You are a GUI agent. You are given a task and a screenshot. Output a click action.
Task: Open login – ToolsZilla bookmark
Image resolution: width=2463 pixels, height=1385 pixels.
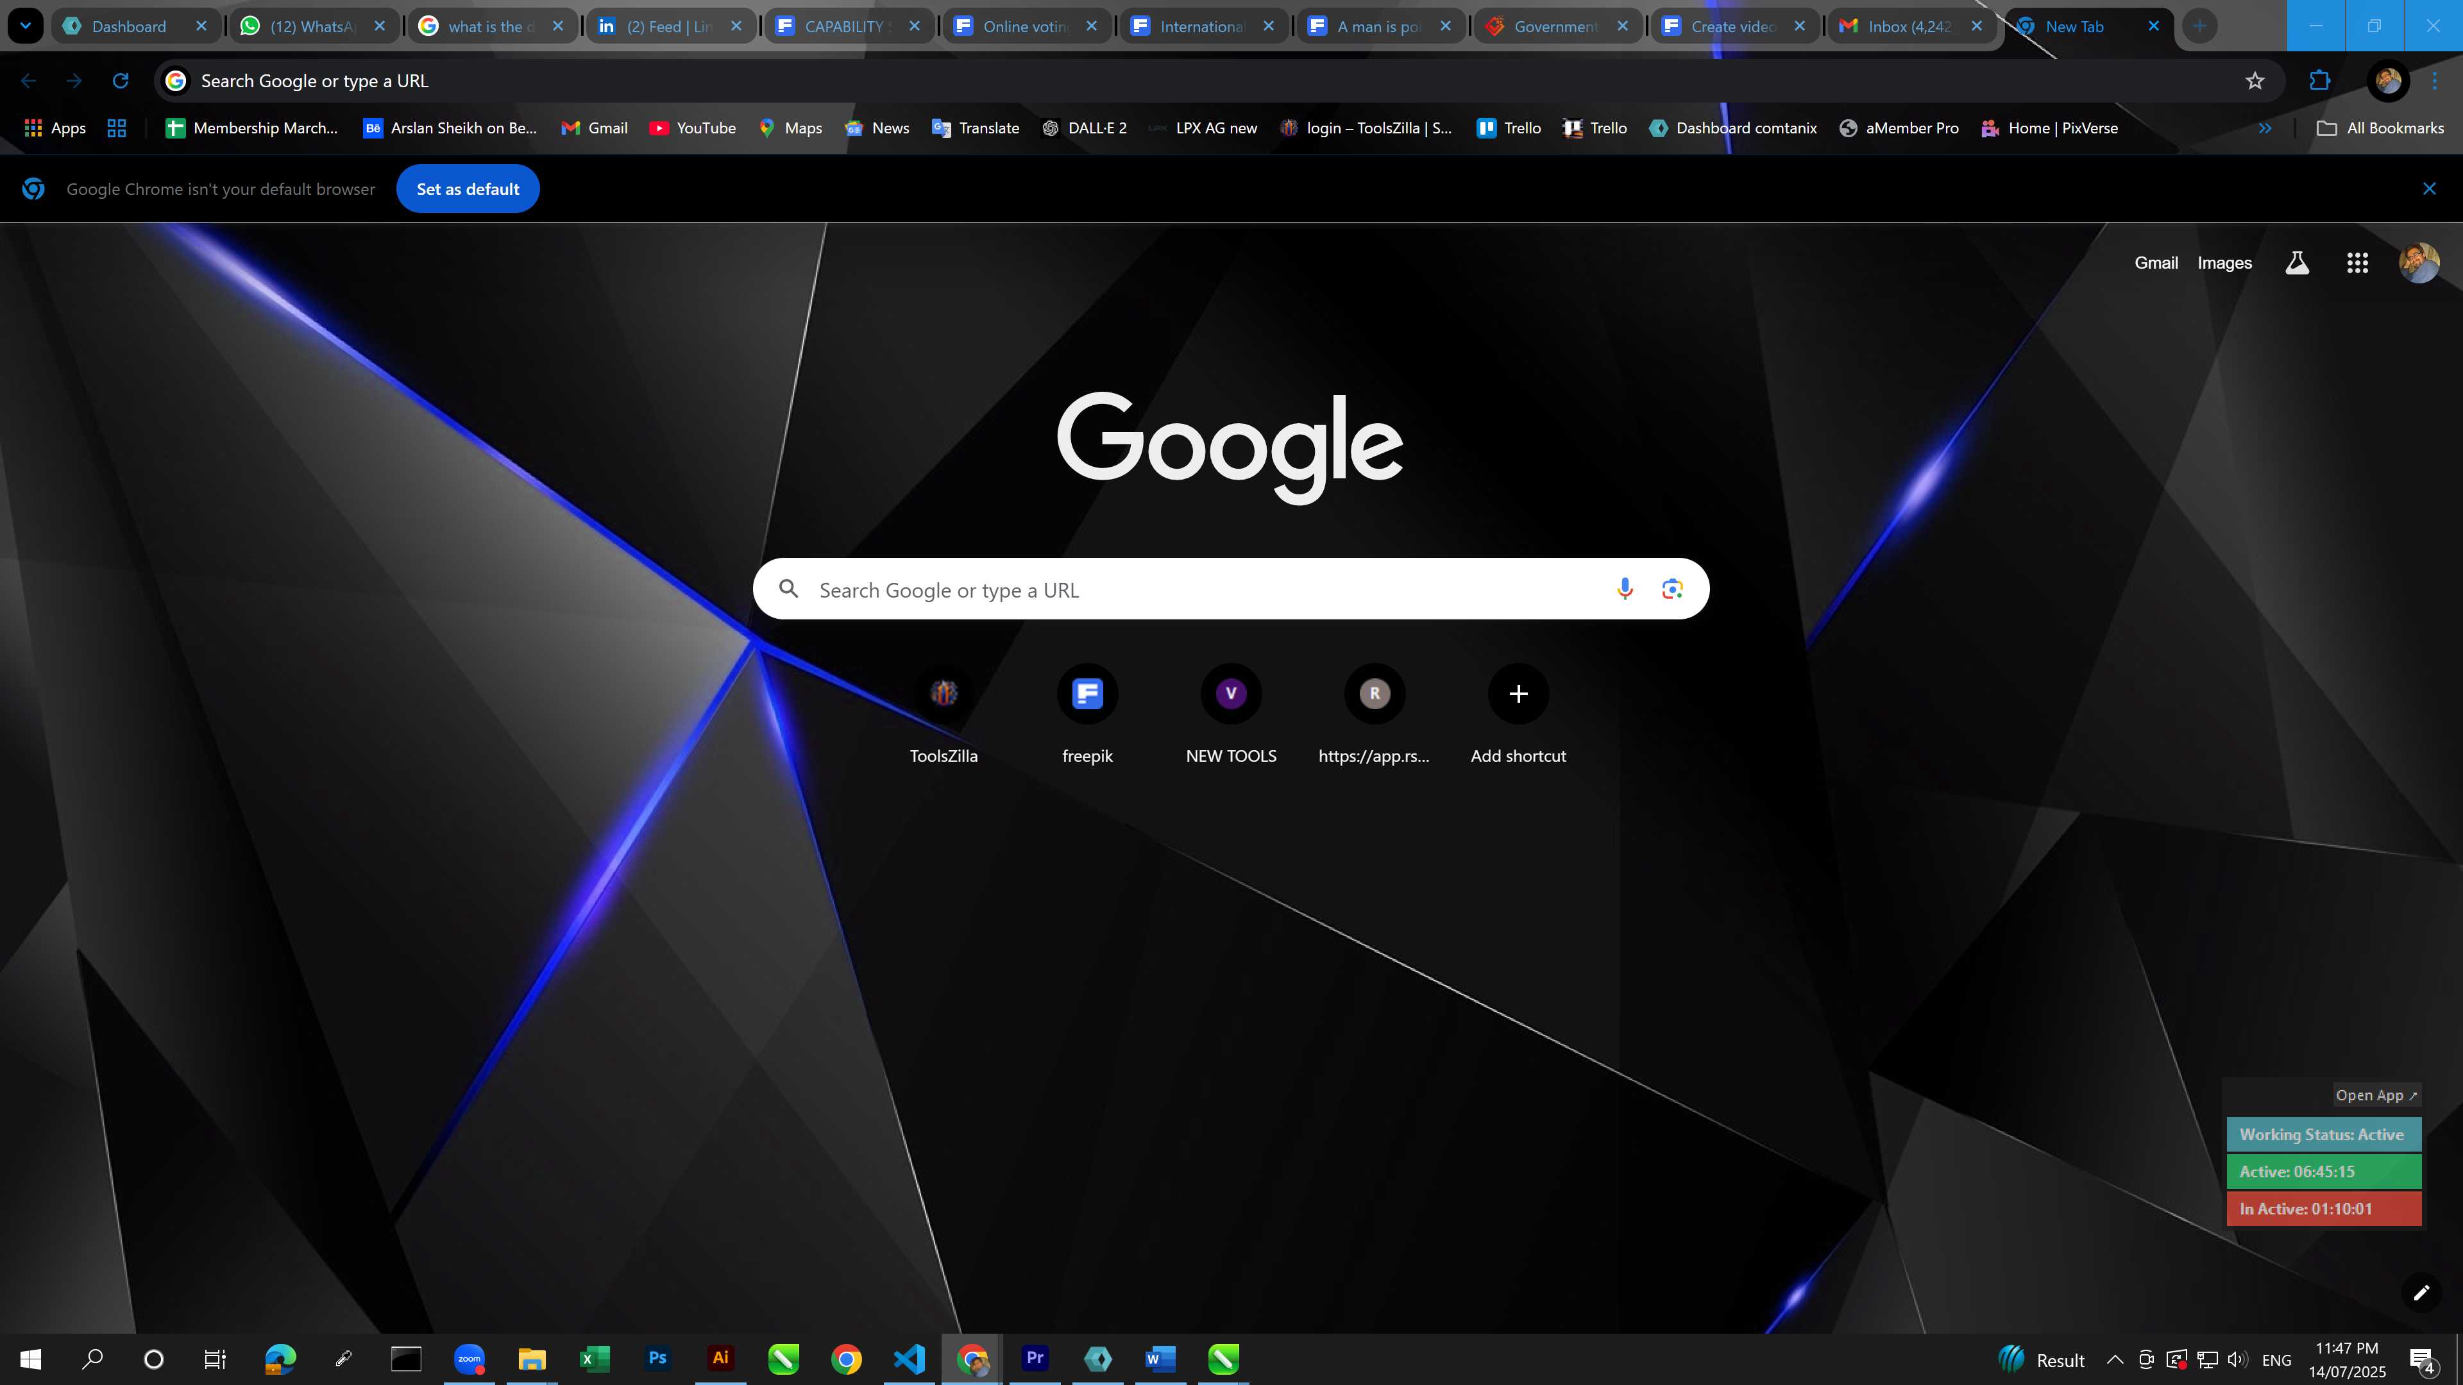1366,128
